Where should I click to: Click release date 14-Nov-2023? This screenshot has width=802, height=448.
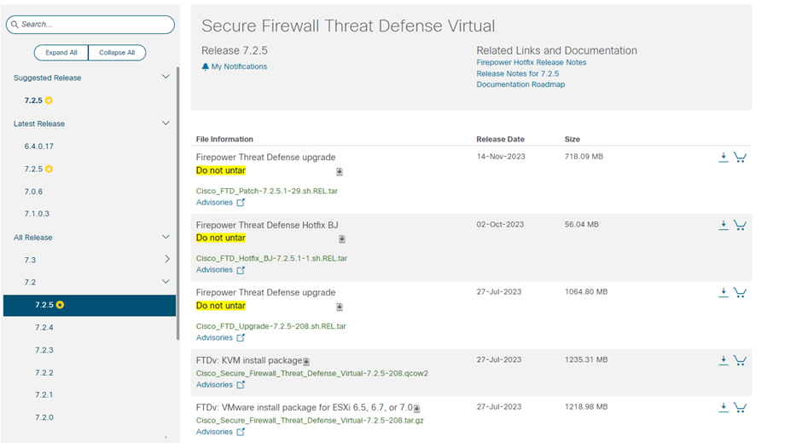point(501,157)
